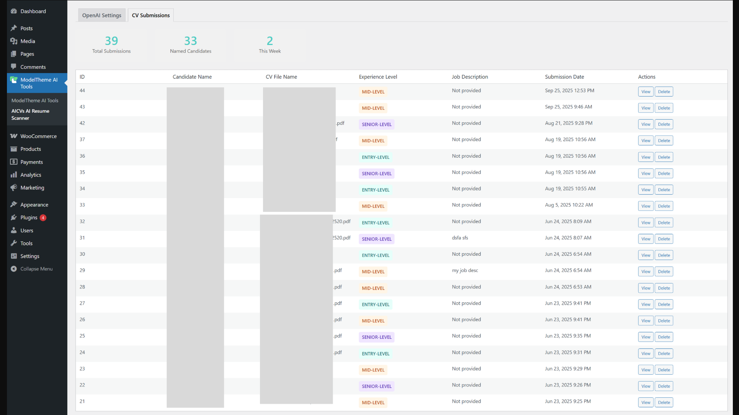739x415 pixels.
Task: Open Media library icon
Action: point(14,41)
